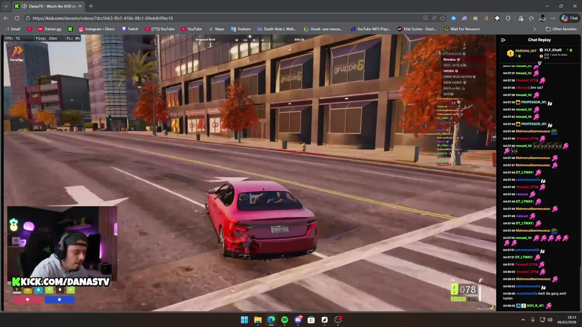Open Microsoft Edge taskbar icon

point(271,320)
